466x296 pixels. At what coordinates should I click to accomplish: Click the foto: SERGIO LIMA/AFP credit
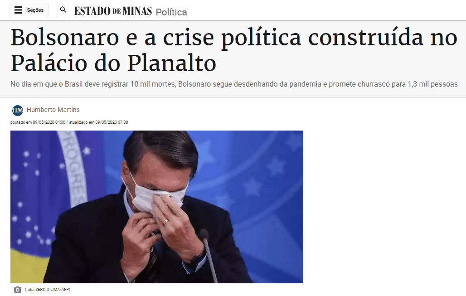(x=48, y=290)
